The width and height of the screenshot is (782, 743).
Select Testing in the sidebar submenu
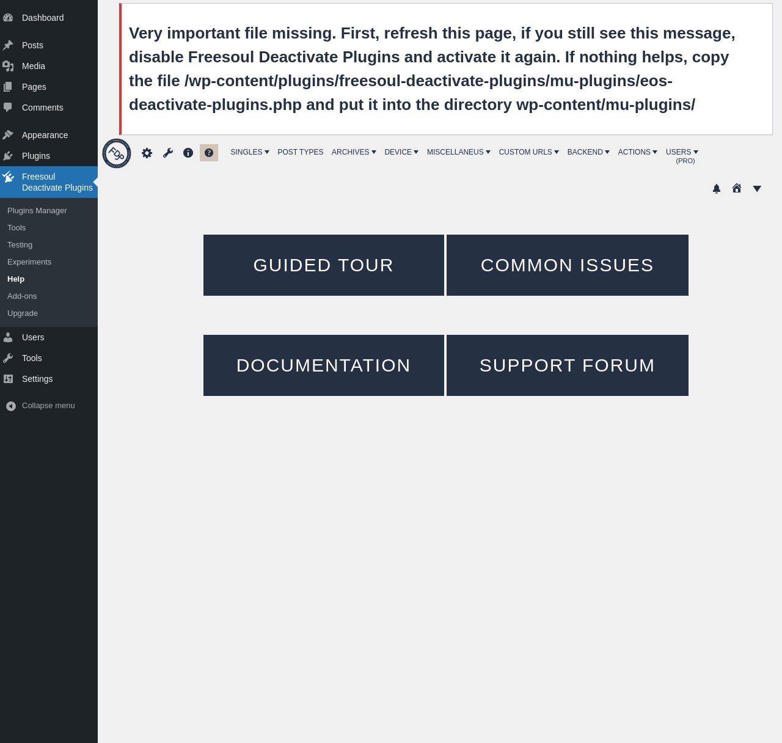coord(20,245)
